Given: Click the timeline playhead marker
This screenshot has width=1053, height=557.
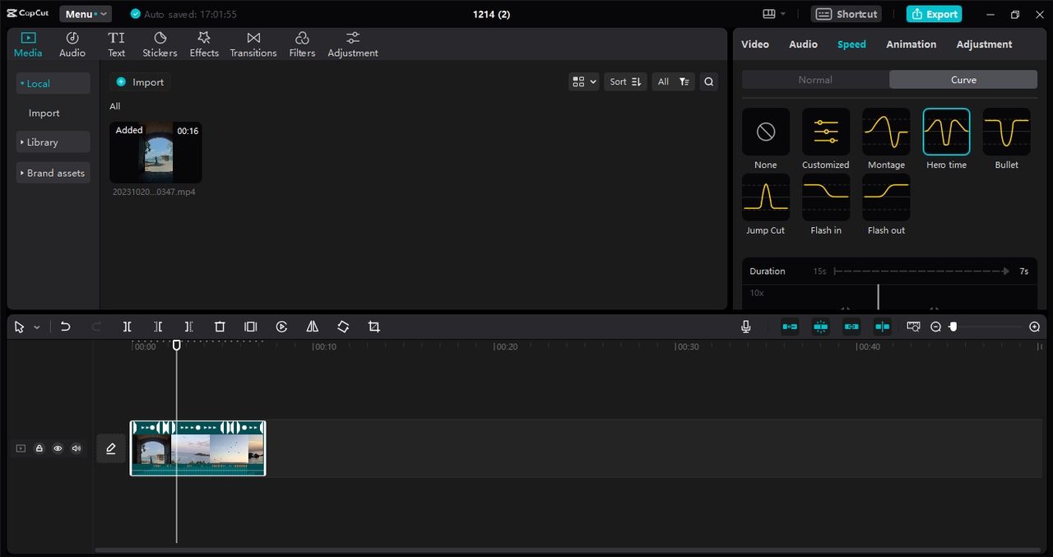Looking at the screenshot, I should [177, 346].
